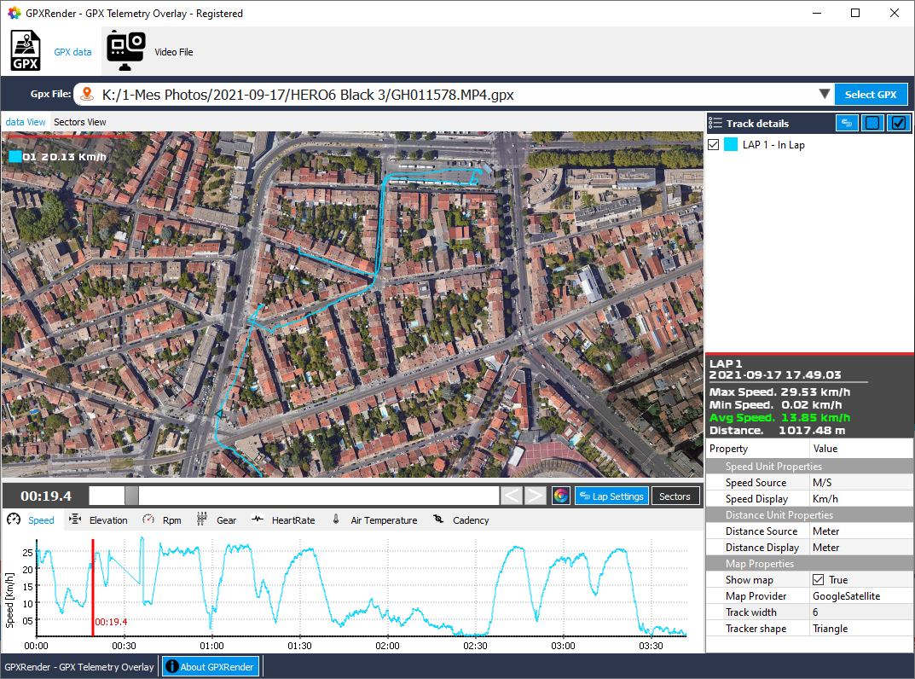This screenshot has width=915, height=679.
Task: Click the Select GPX button
Action: coord(872,95)
